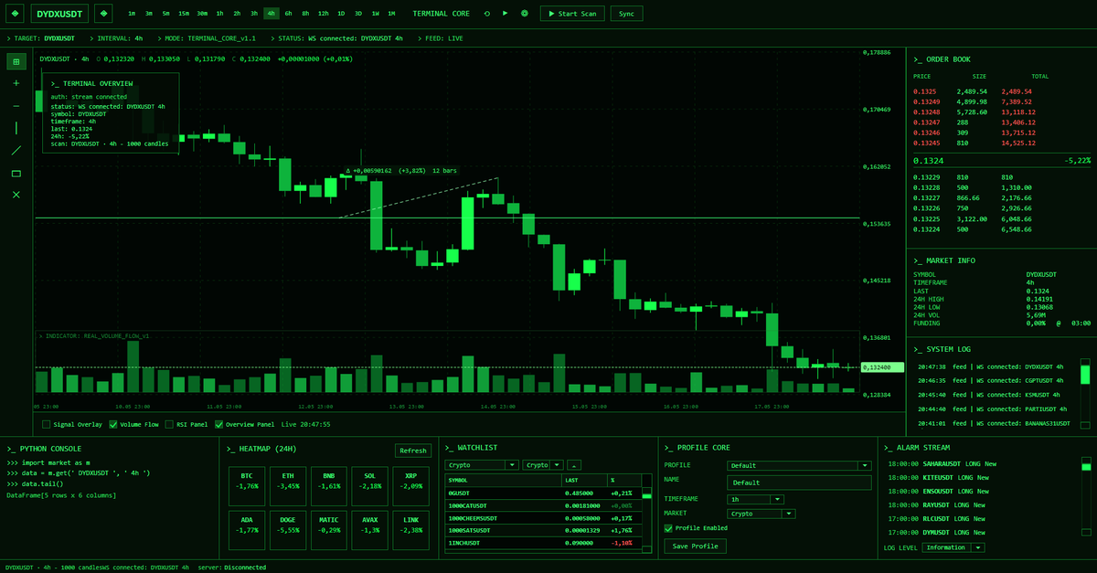
Task: Click the Save Profile button
Action: [696, 546]
